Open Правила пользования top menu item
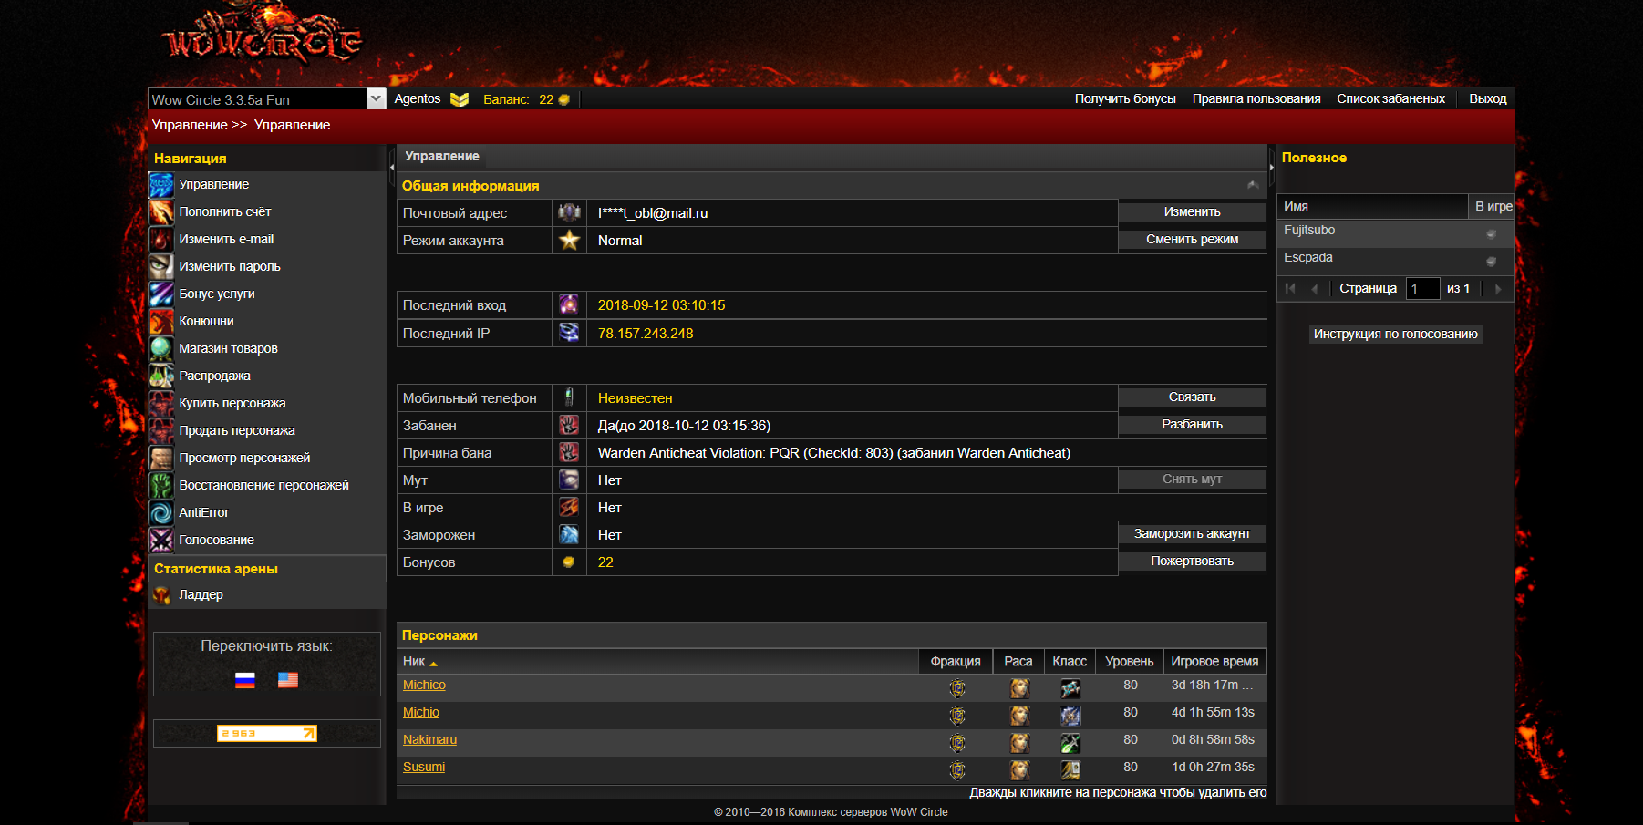The image size is (1643, 825). 1255,99
